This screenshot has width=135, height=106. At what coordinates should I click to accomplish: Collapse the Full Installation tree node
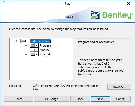tap(15, 41)
